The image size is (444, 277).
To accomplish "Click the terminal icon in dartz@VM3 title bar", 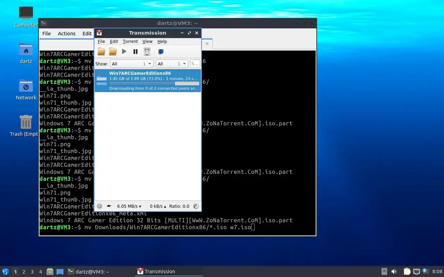I will click(44, 23).
